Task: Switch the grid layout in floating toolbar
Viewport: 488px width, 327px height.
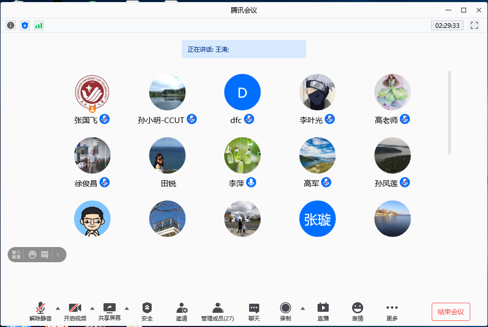Action: pos(17,255)
